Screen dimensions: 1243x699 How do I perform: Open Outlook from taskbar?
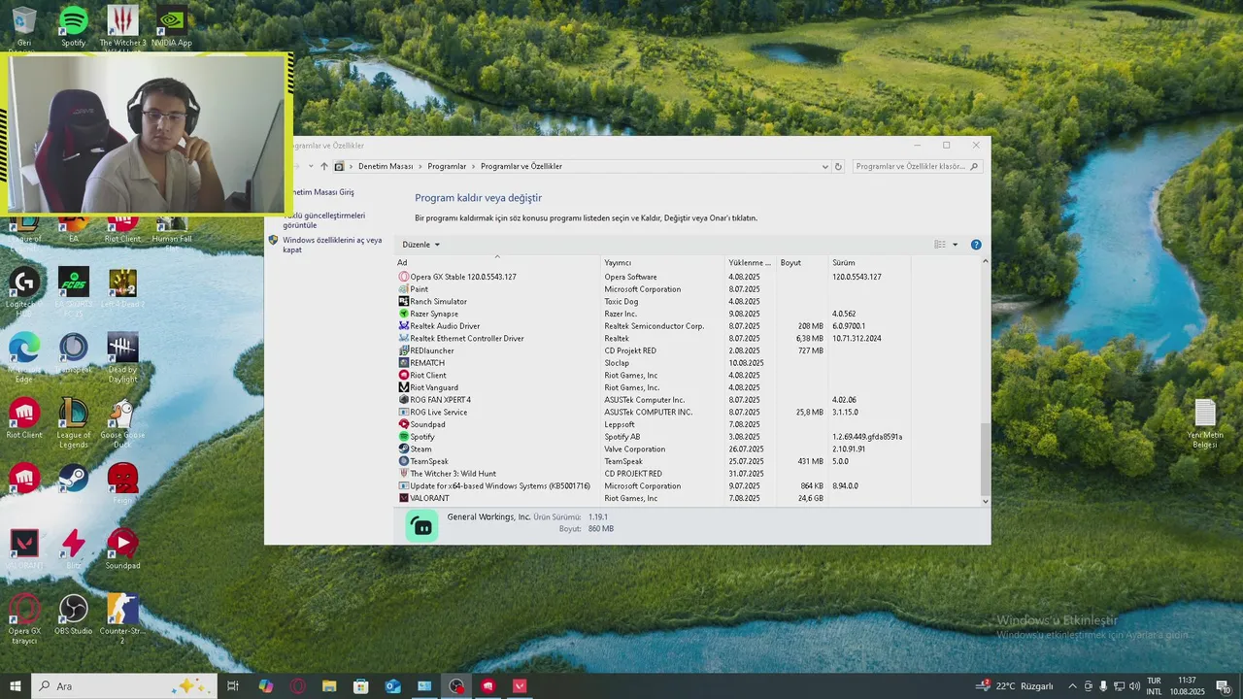(x=392, y=686)
